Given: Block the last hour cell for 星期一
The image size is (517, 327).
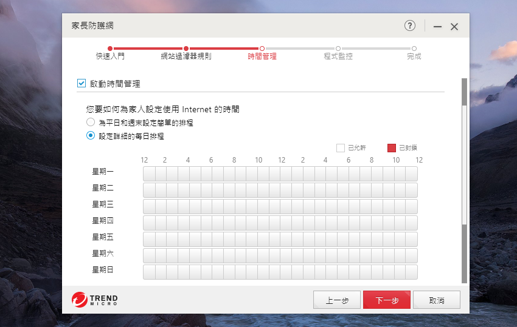Looking at the screenshot, I should point(411,174).
